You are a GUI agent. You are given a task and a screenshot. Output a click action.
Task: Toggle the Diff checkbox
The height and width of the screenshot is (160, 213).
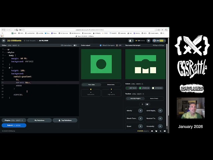click(117, 45)
